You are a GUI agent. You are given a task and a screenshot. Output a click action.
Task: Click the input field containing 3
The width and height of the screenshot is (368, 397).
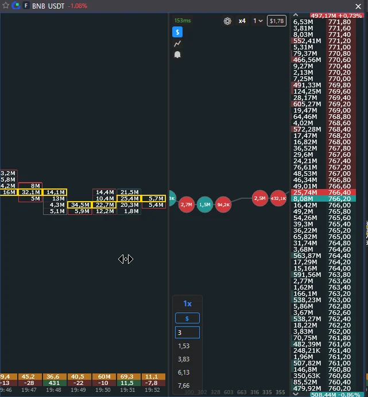tap(187, 333)
